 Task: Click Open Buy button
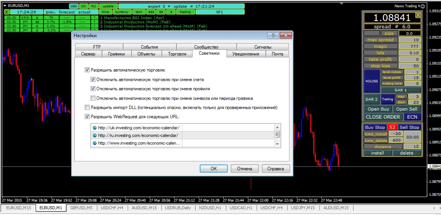point(378,109)
